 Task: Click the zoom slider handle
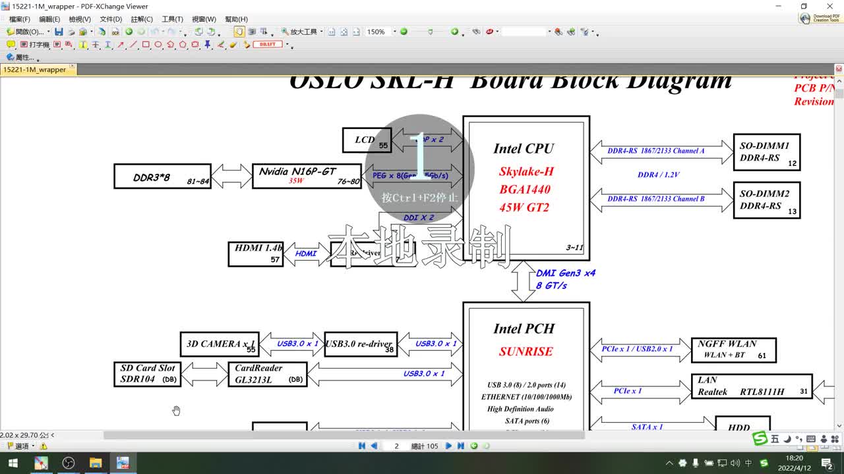pos(431,32)
